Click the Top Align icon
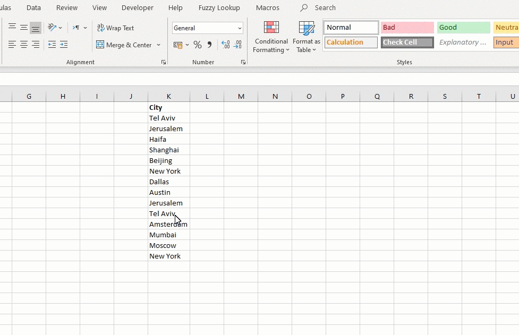The height and width of the screenshot is (335, 519). coord(12,28)
